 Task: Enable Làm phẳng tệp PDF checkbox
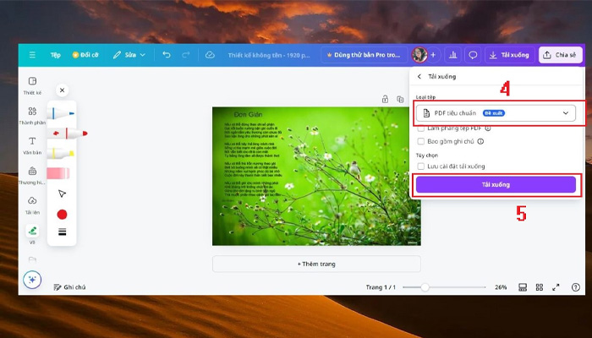pyautogui.click(x=420, y=128)
